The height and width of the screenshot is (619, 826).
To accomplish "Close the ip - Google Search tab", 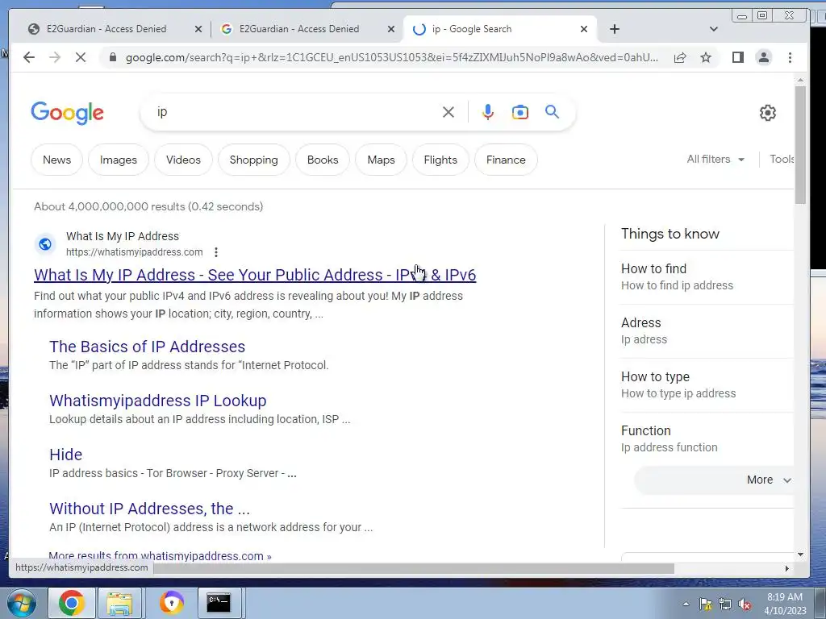I will 584,29.
